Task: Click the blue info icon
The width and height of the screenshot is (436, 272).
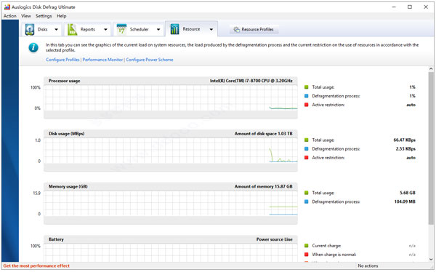Action: point(33,47)
